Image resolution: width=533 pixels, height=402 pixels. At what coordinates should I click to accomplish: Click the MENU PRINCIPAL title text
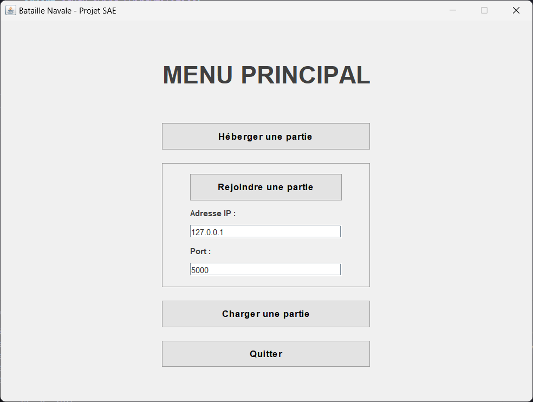pyautogui.click(x=266, y=76)
